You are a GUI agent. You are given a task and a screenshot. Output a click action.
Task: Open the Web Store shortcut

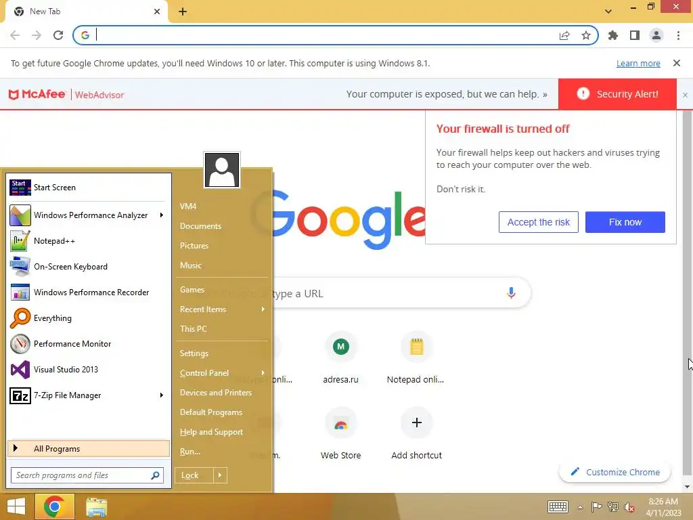click(x=341, y=434)
